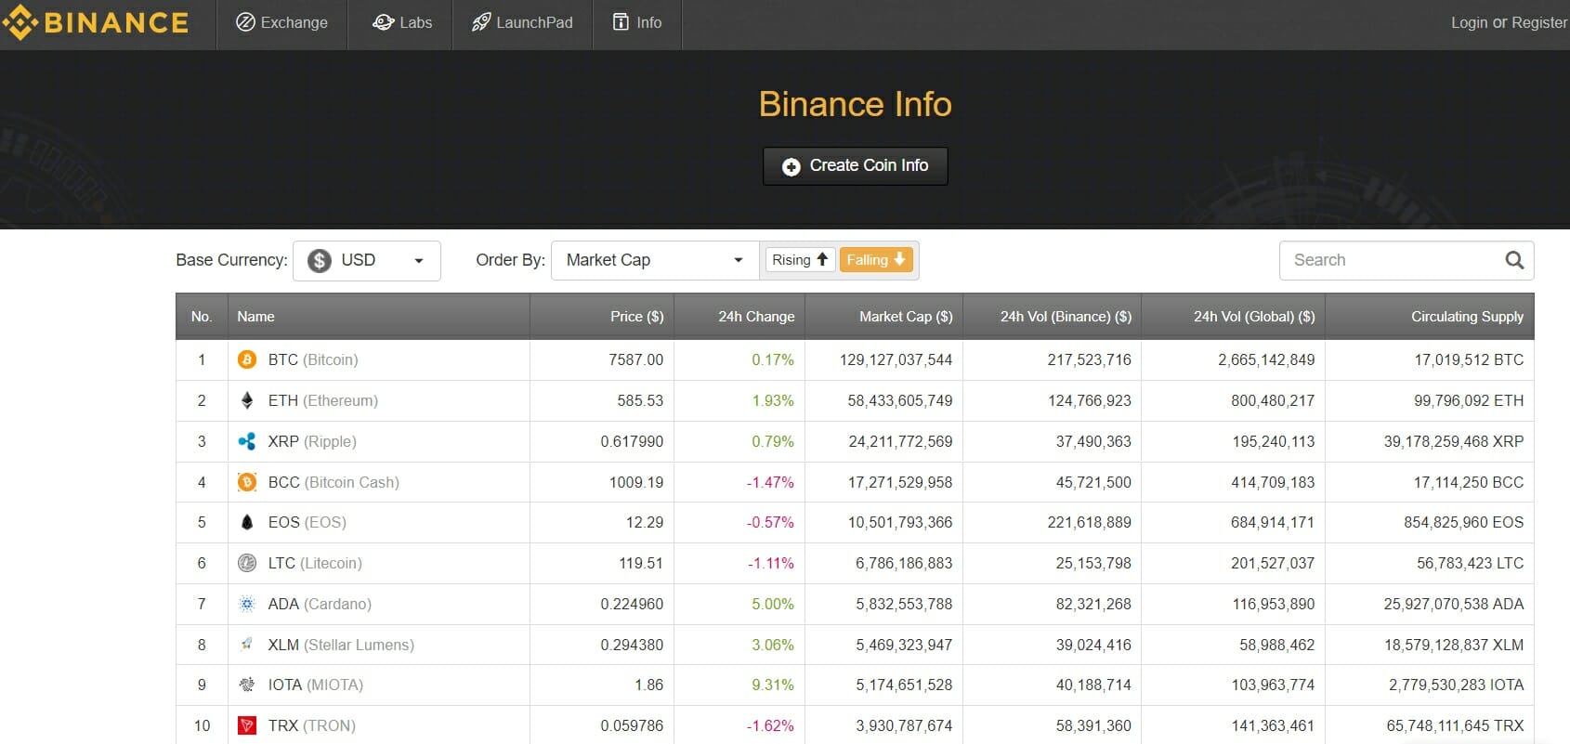Click ETH 24h change 1.93%
Viewport: 1570px width, 744px height.
773,400
